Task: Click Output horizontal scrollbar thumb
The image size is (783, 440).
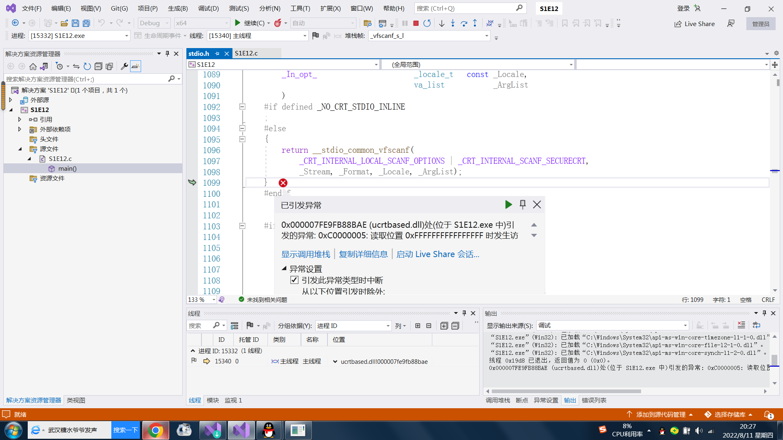Action: pyautogui.click(x=566, y=391)
